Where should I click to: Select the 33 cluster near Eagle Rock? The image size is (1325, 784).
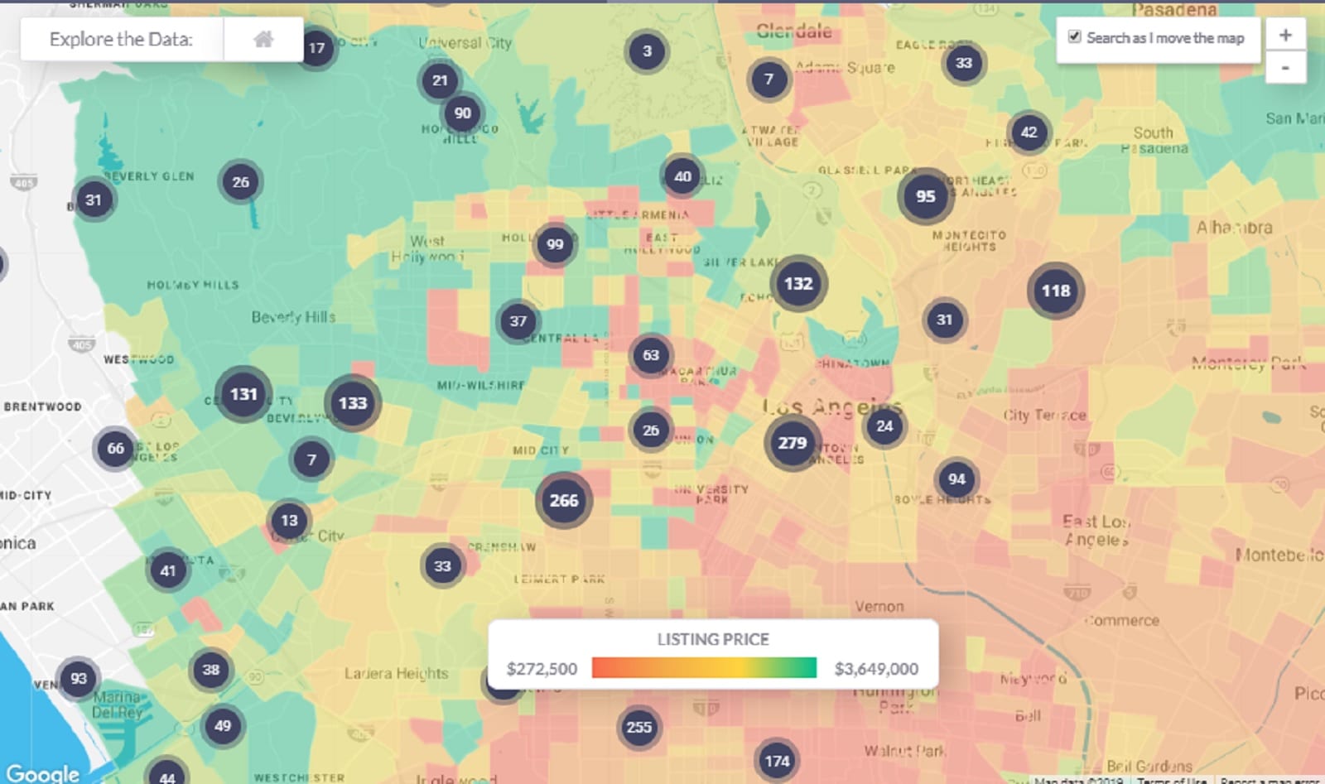963,63
